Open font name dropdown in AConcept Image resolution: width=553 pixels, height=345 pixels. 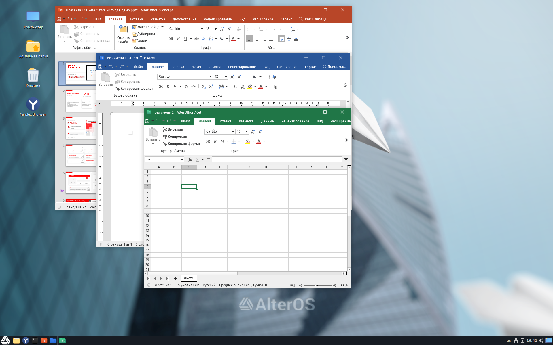coord(202,29)
